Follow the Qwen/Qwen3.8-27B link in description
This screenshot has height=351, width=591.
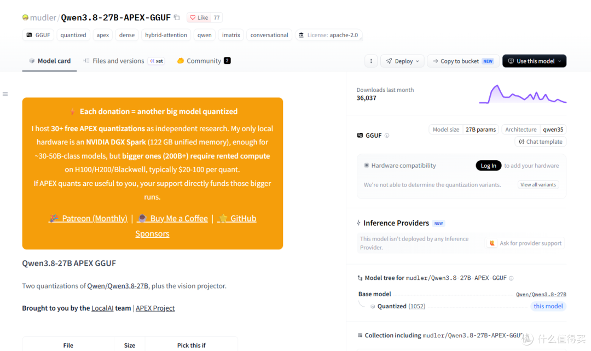pyautogui.click(x=118, y=286)
